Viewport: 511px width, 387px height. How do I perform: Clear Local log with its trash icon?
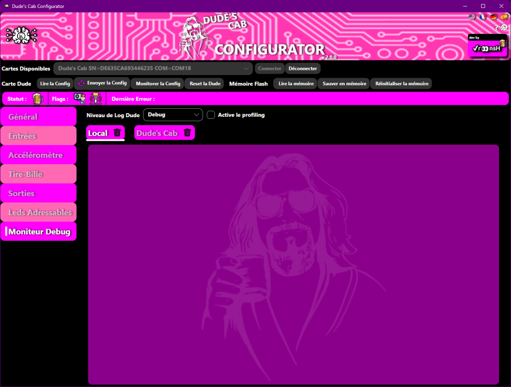pyautogui.click(x=117, y=133)
